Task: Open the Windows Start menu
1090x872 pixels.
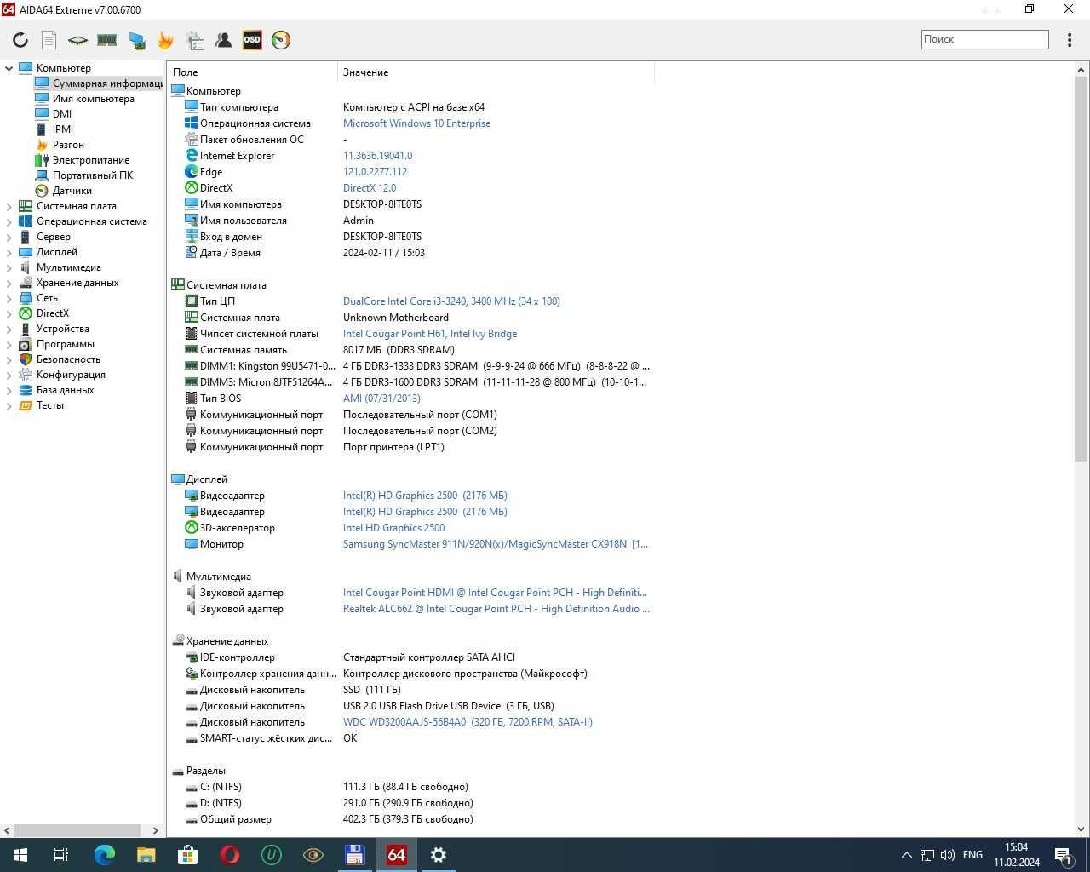Action: click(x=20, y=855)
